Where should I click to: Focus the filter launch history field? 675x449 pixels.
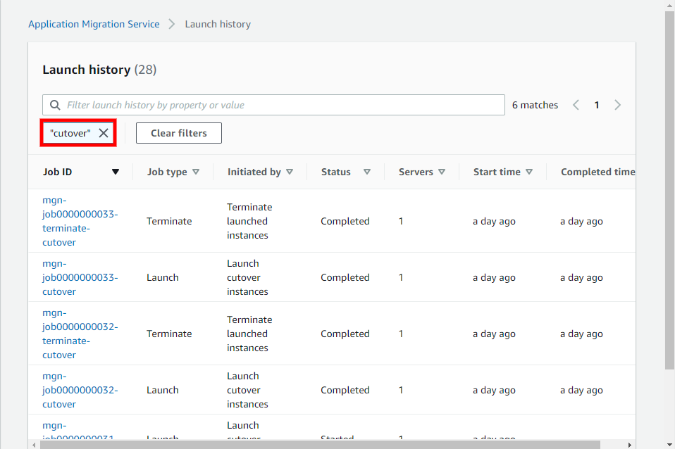click(x=273, y=105)
